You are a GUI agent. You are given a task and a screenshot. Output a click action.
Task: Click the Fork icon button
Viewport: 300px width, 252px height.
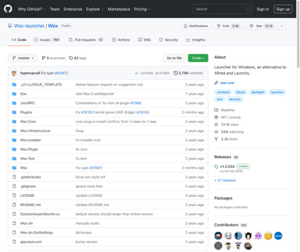219,26
